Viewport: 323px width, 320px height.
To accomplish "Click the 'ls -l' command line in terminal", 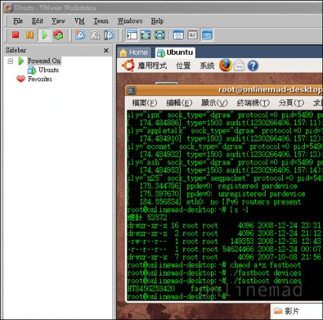I will point(188,210).
